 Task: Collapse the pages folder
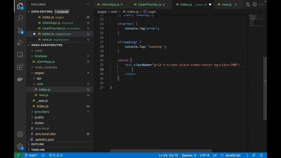pyautogui.click(x=32, y=73)
